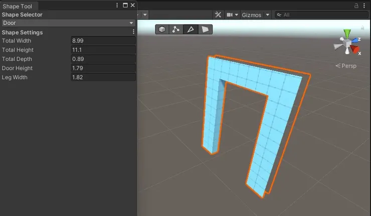
Task: Open the partially hidden toolbar dropdown arrow
Action: [145, 15]
